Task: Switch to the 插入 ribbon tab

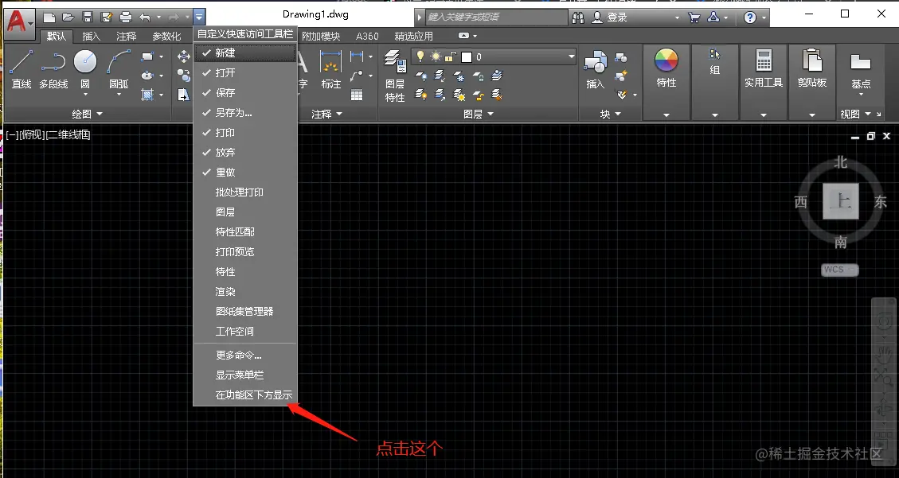Action: tap(91, 36)
